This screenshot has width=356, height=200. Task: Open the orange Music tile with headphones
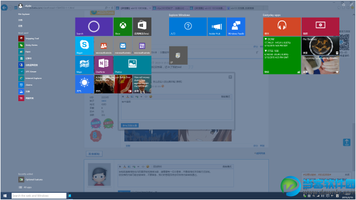282,27
